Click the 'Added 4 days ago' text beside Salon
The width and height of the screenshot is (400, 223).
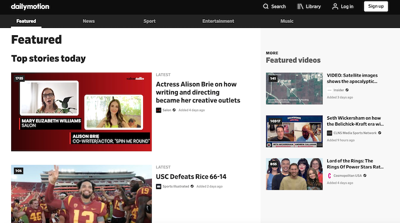tap(191, 110)
